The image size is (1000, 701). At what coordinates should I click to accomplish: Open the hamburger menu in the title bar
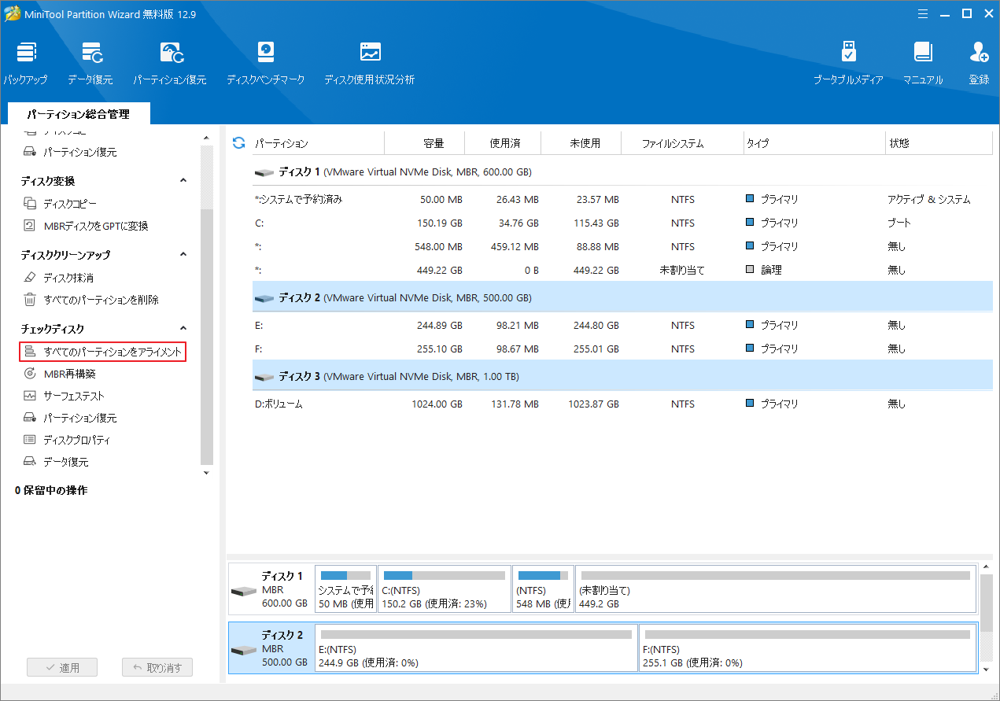click(x=922, y=13)
